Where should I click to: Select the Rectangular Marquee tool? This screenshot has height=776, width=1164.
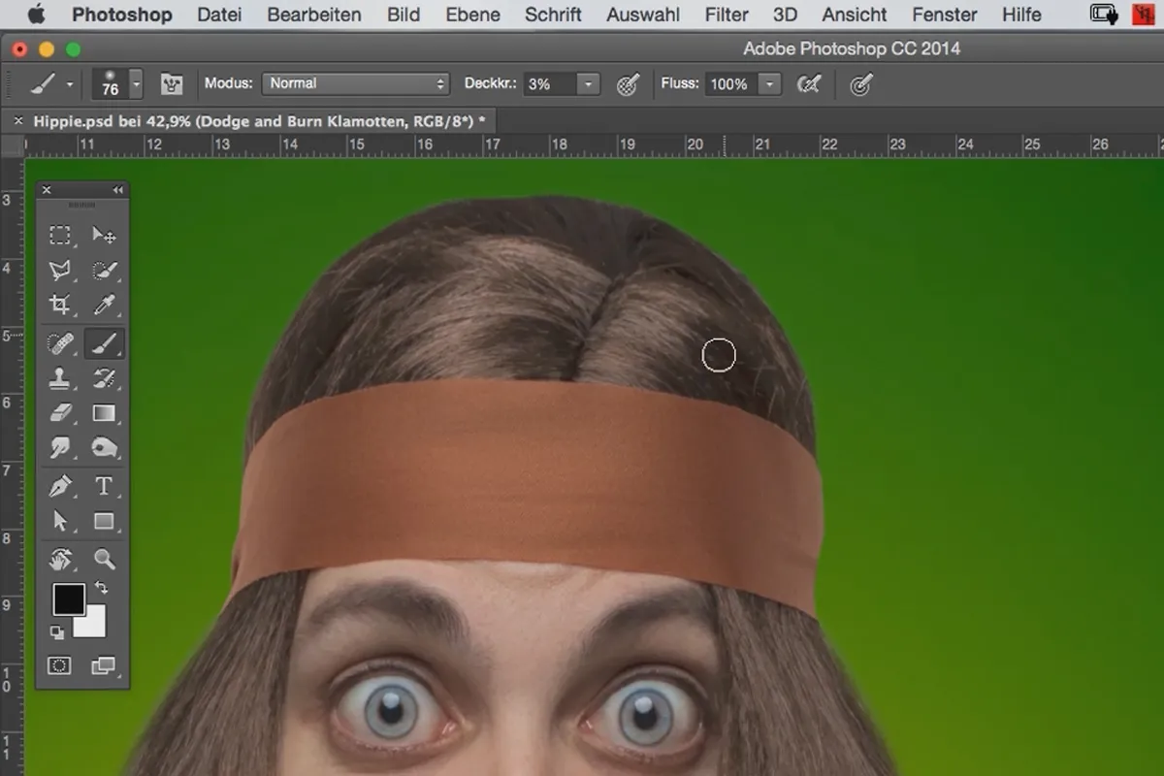tap(60, 235)
